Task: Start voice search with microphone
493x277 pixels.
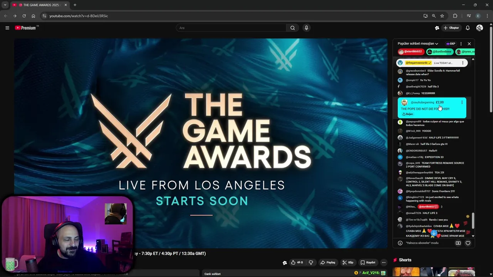Action: pyautogui.click(x=306, y=28)
